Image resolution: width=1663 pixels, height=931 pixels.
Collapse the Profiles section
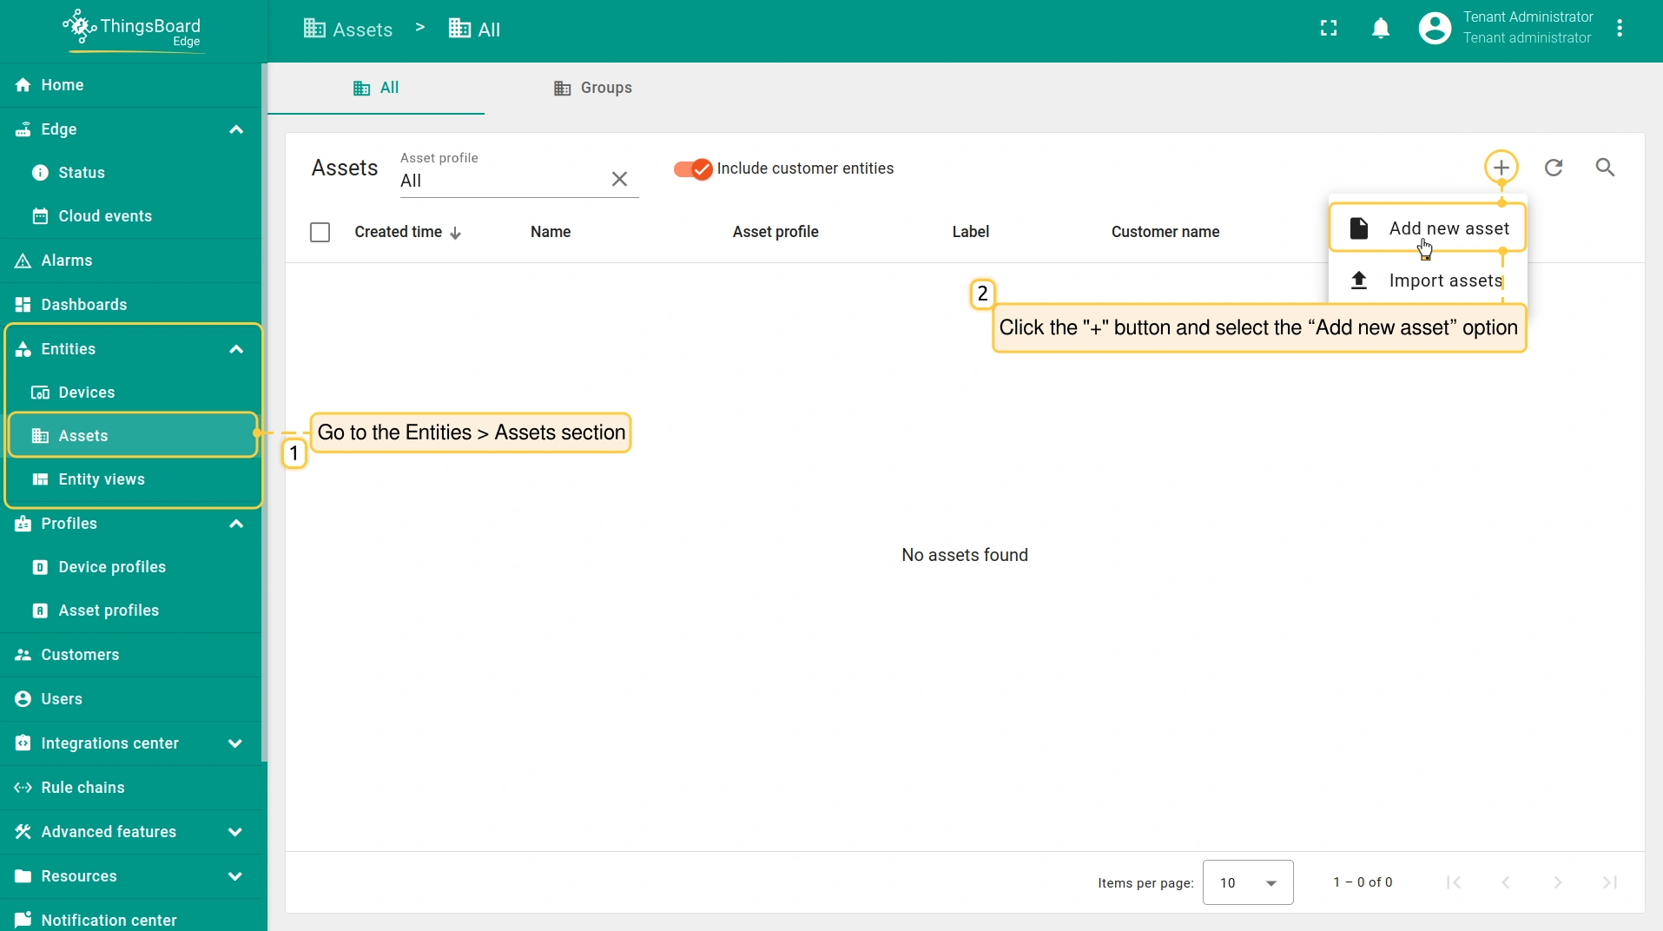[x=235, y=524]
